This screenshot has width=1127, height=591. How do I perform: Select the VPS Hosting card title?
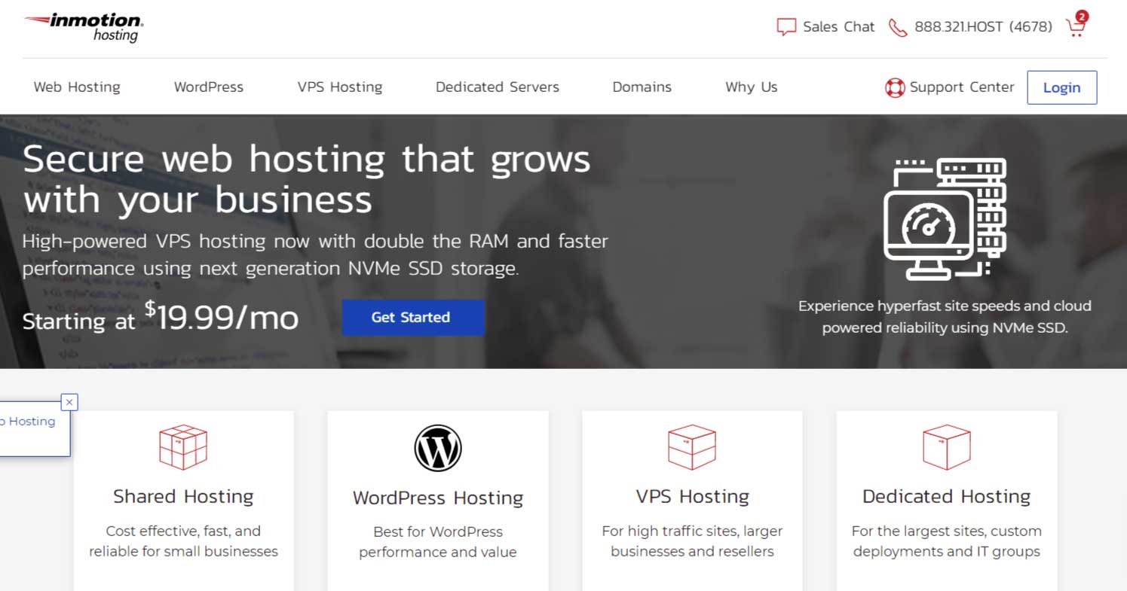pos(692,496)
